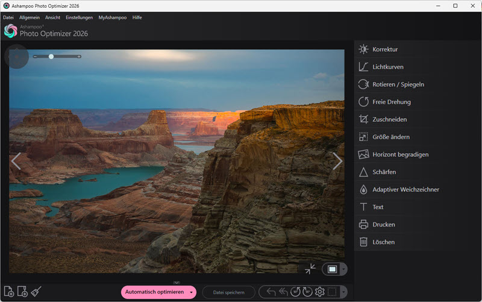Select Rotieren / Spiegeln tool
Viewport: 482px width, 302px height.
coord(417,84)
